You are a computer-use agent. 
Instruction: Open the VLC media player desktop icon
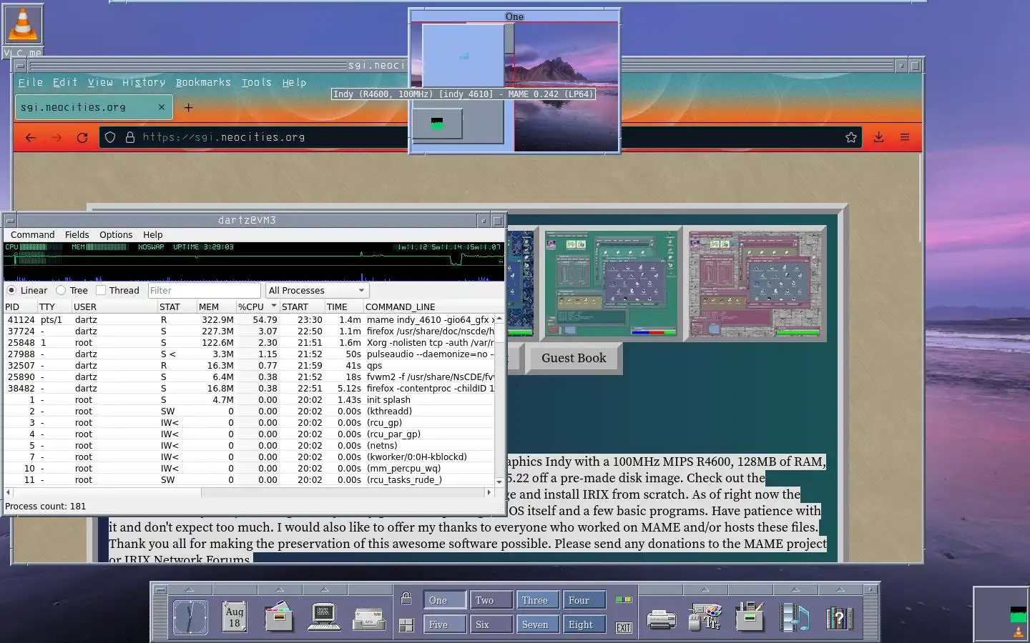(x=23, y=24)
